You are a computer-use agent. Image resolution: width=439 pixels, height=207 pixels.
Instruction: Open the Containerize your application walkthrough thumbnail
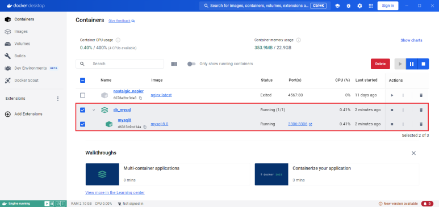tap(271, 174)
